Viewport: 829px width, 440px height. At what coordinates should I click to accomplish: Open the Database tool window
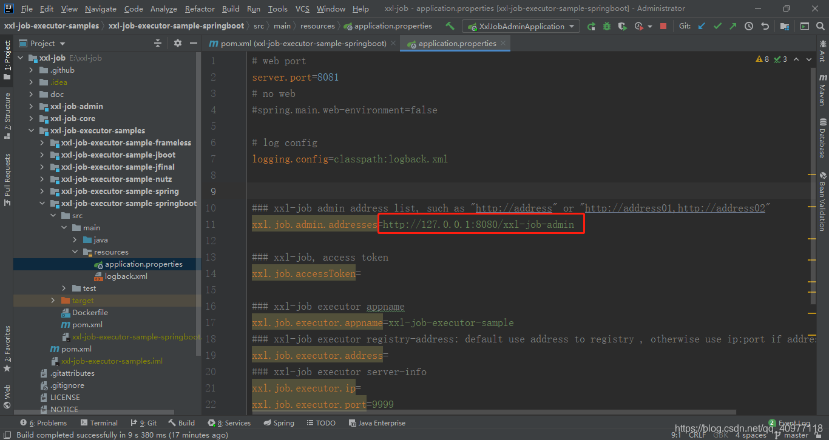(822, 138)
